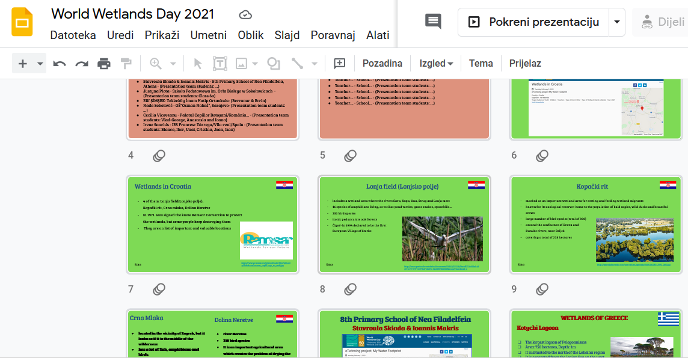Click the Prijelaz button
Screen dimensions: 688x358
[525, 64]
